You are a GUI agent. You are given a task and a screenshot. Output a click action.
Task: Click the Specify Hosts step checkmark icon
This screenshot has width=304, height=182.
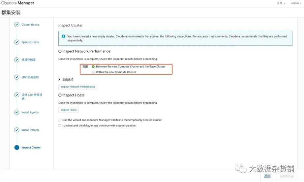[17, 42]
